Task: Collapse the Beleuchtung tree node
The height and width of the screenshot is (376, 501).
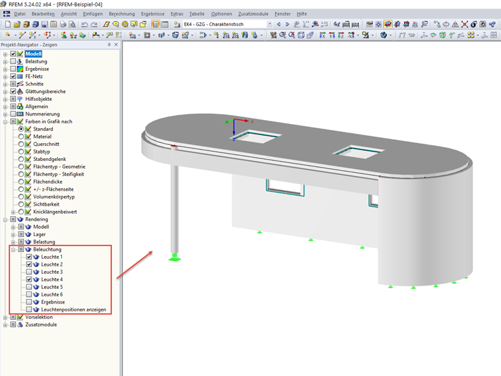Action: coord(13,249)
